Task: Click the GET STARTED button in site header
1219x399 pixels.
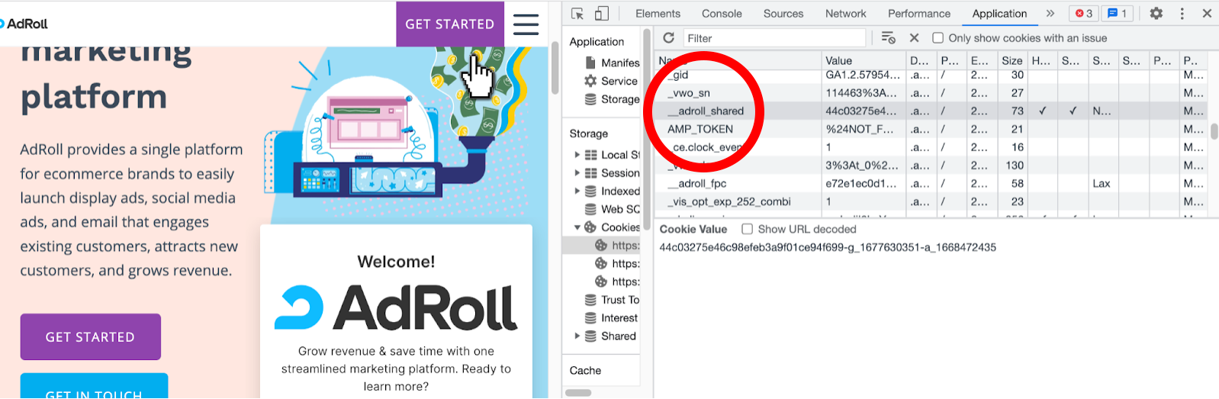Action: (x=450, y=24)
